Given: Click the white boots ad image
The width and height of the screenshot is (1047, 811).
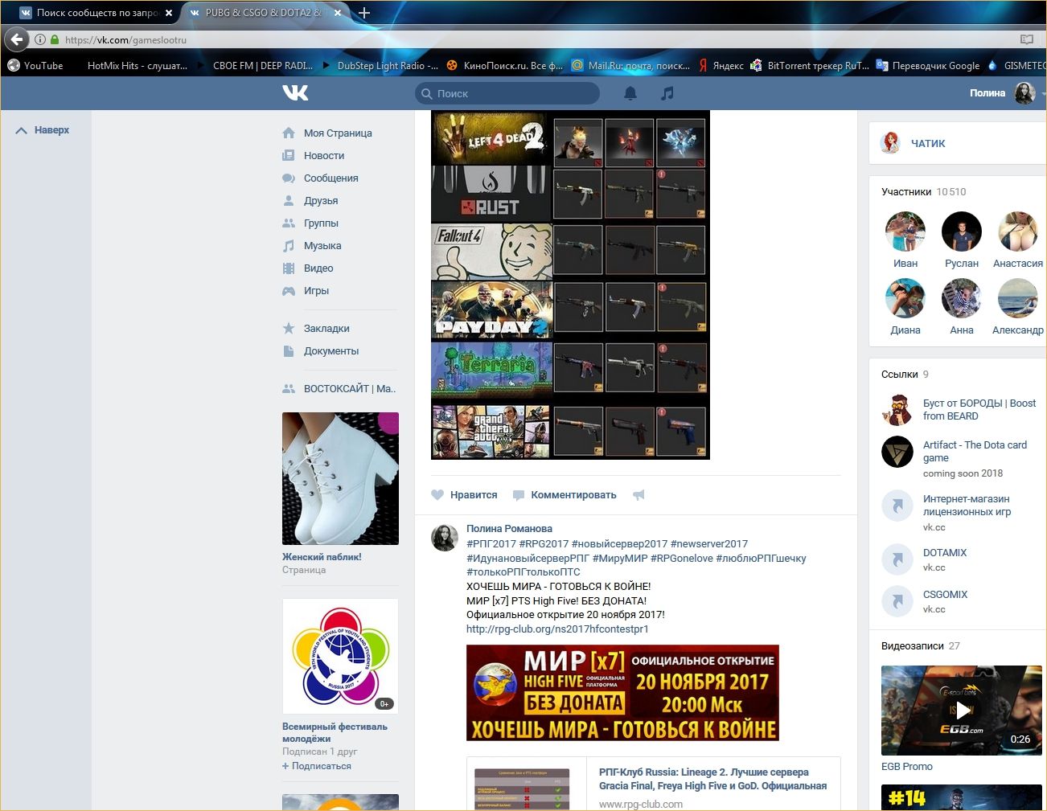Looking at the screenshot, I should coord(340,478).
